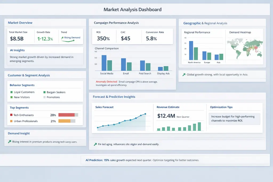Click the blue Social Media bar in Channel Comparison
273x182 pixels.
click(104, 63)
